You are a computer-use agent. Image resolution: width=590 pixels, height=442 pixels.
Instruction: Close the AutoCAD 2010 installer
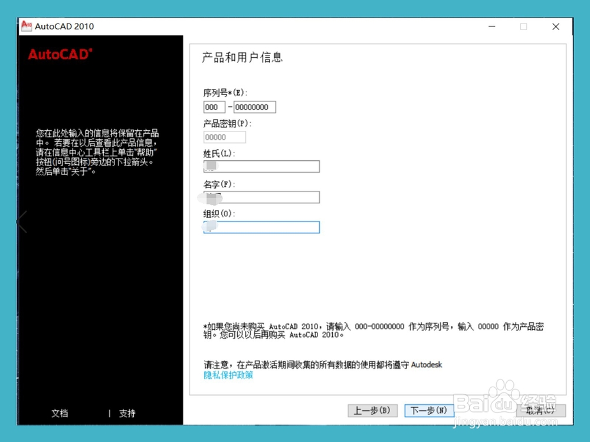[x=555, y=27]
